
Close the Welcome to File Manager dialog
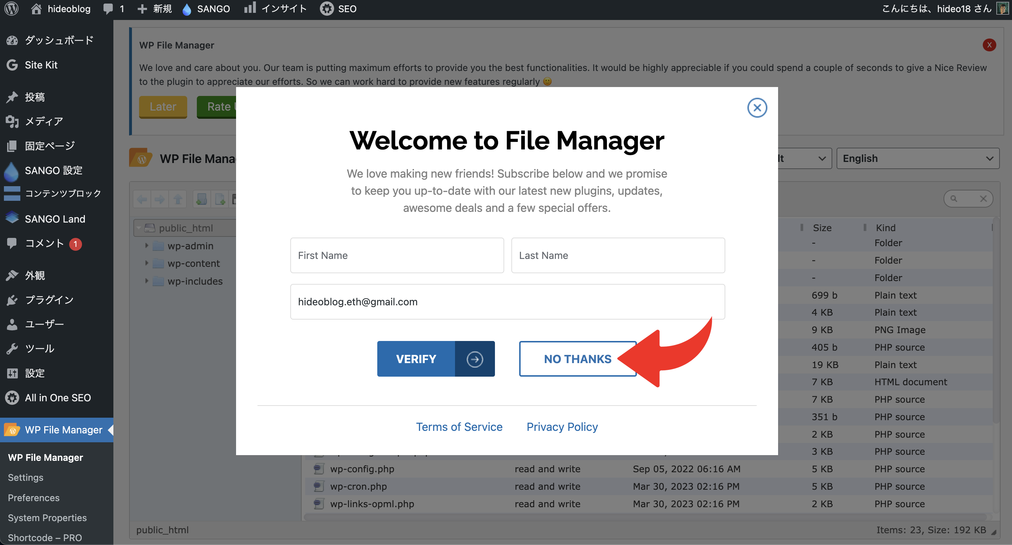757,108
